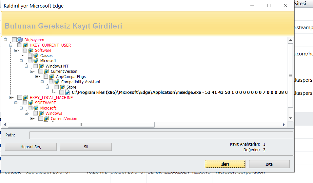Select the Bilgisayarım tree label
The height and width of the screenshot is (183, 313).
tap(34, 40)
